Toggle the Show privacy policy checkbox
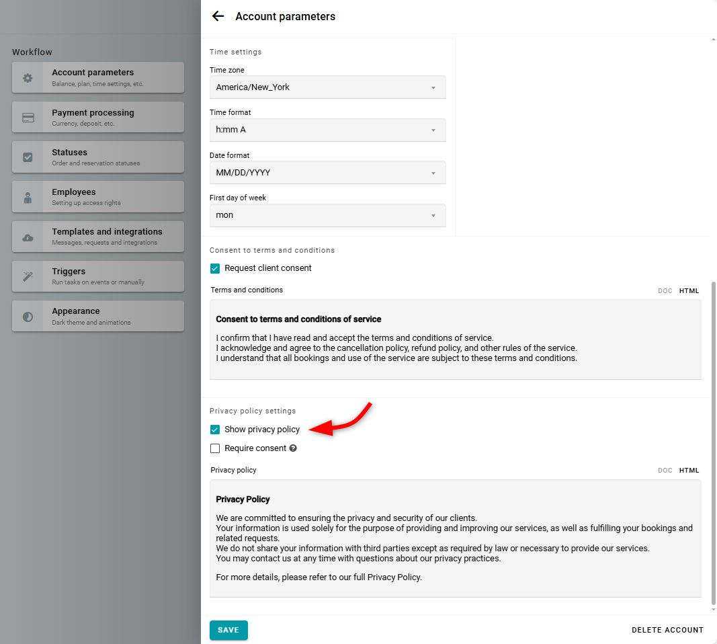Image resolution: width=717 pixels, height=644 pixels. [215, 430]
